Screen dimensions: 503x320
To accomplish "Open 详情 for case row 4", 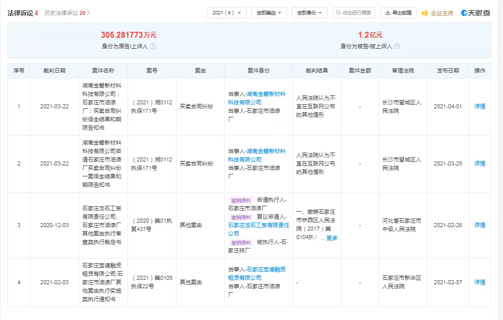I will [x=479, y=282].
